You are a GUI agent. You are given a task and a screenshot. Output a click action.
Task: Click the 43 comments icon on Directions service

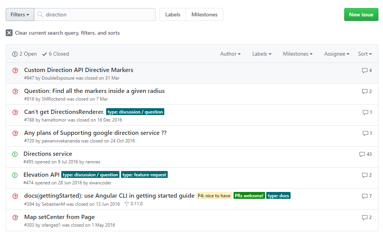click(x=362, y=154)
